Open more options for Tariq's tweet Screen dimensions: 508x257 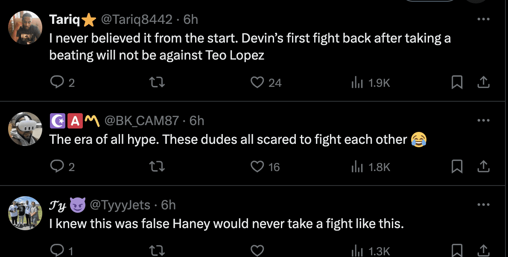(483, 20)
